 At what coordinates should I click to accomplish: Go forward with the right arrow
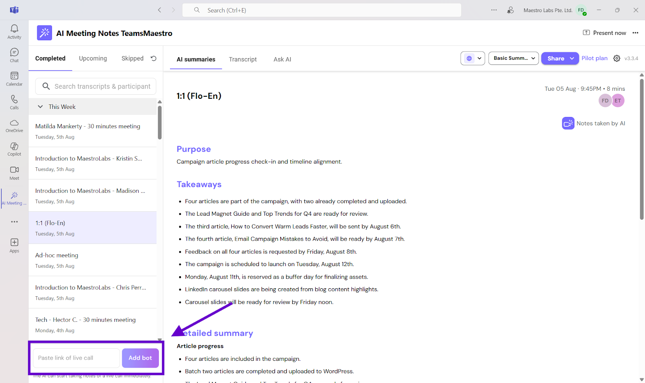(173, 10)
